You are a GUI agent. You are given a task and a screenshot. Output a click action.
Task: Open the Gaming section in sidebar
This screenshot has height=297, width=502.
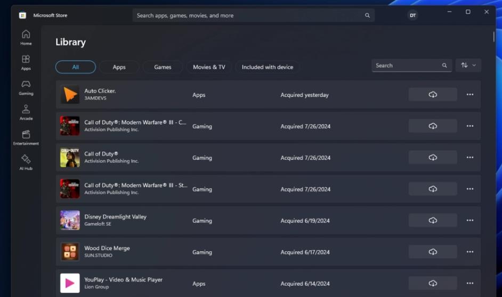(26, 88)
